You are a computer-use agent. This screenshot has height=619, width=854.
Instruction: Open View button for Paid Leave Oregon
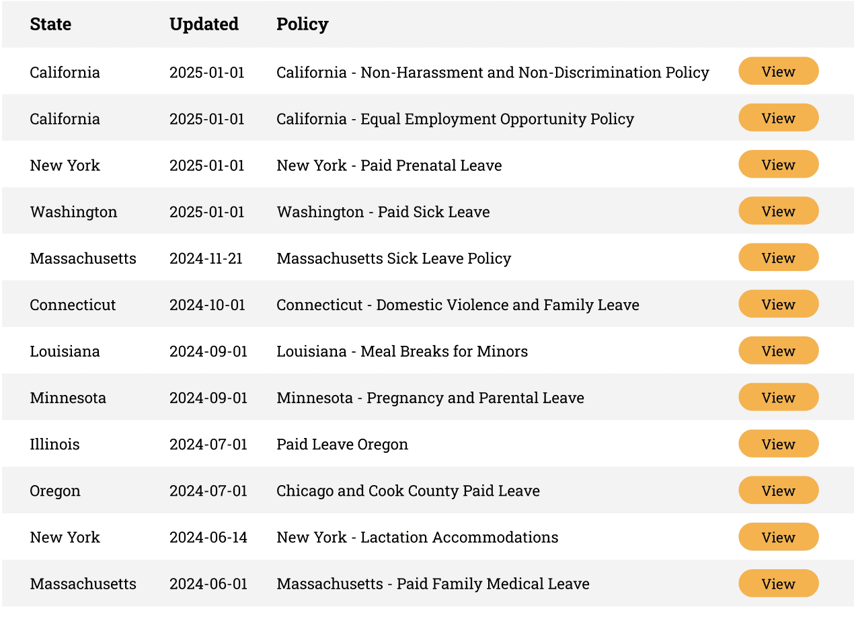[x=778, y=444]
